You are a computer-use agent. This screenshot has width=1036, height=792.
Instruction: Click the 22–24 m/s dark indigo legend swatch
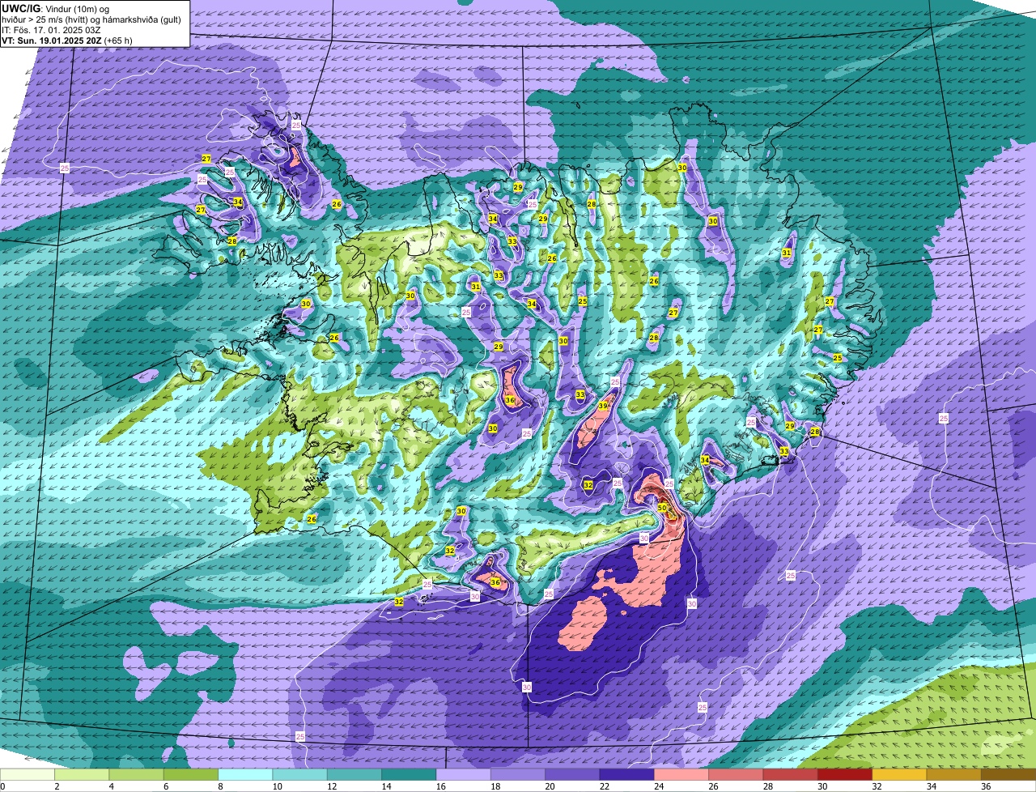[x=626, y=774]
